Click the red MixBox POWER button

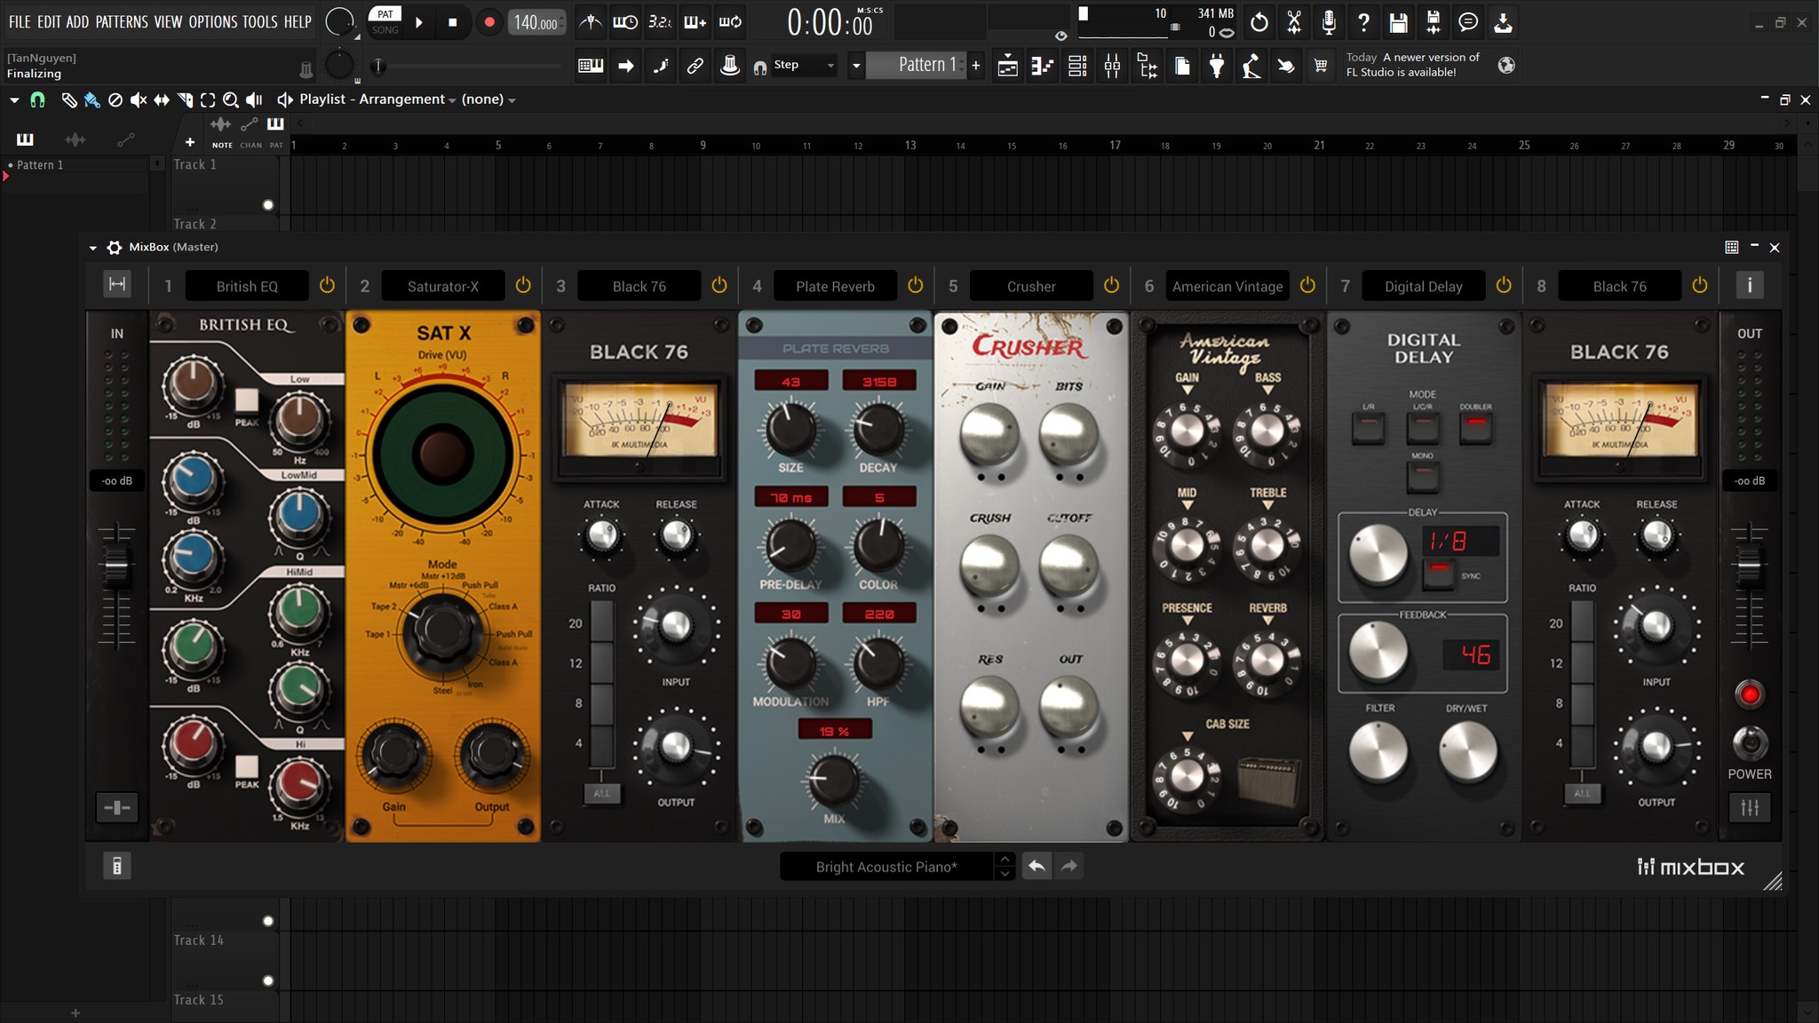(1750, 694)
